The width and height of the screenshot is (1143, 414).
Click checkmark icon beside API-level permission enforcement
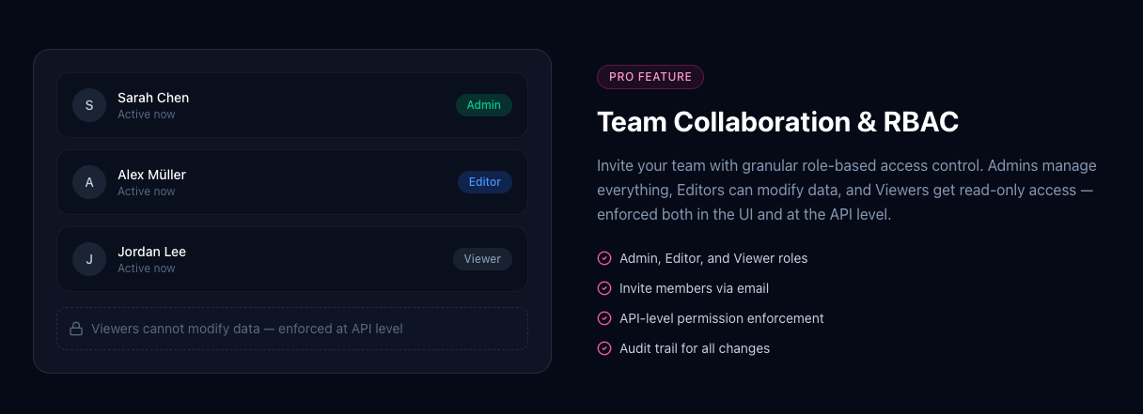coord(604,318)
